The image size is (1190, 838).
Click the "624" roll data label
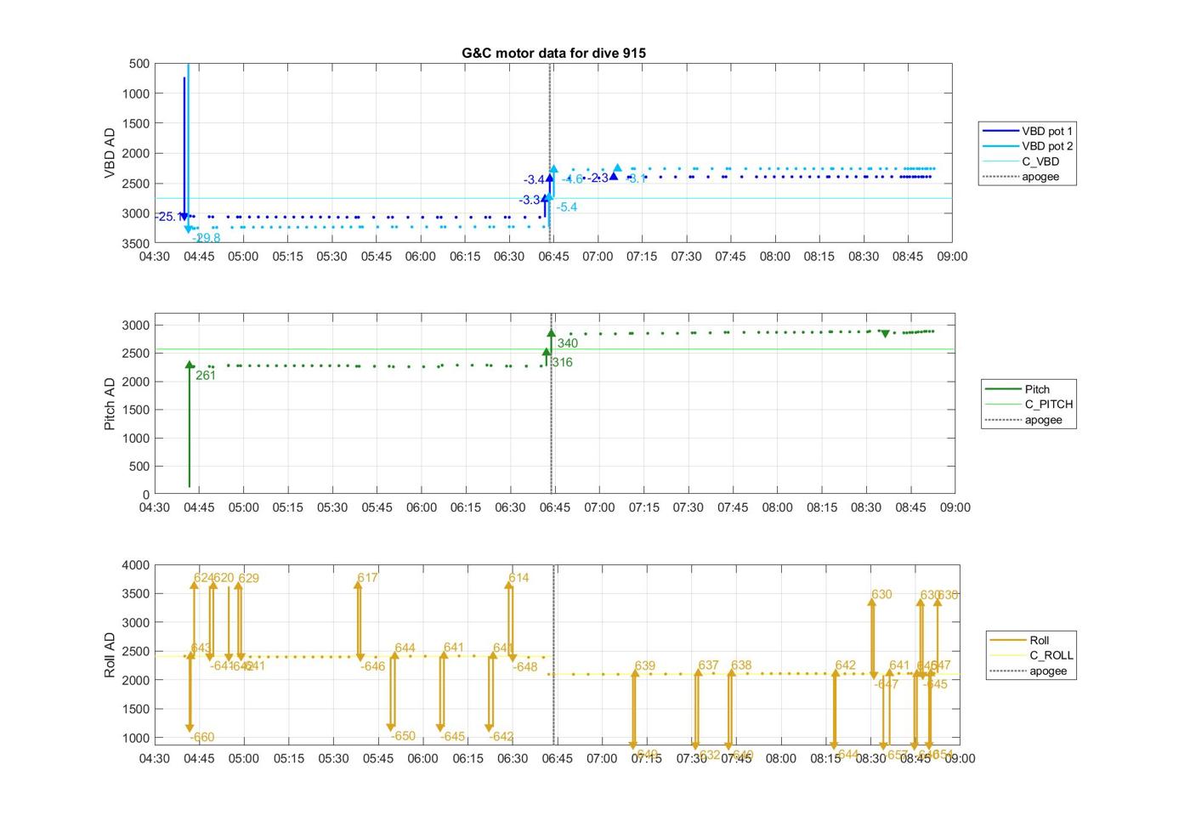point(203,578)
